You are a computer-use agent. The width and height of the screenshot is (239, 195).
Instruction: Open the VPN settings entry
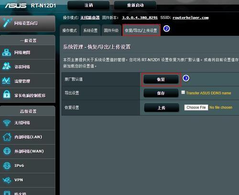(x=28, y=180)
